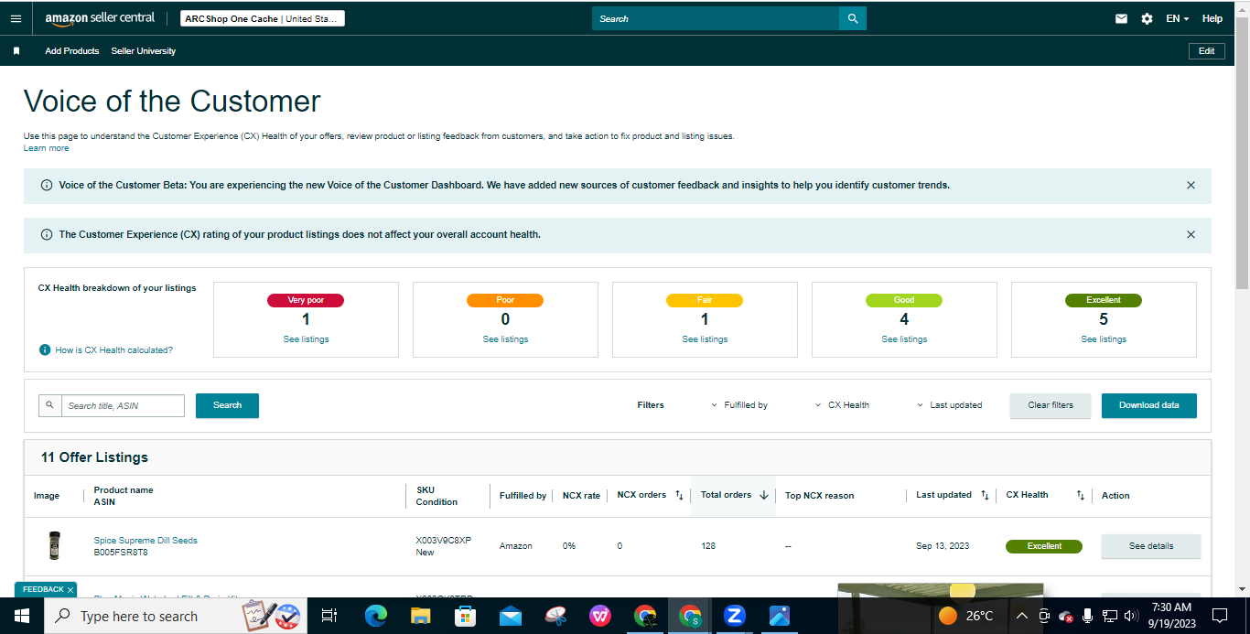Open the ARC Shop One Cache account switcher
Viewport: 1250px width, 634px height.
pos(262,18)
